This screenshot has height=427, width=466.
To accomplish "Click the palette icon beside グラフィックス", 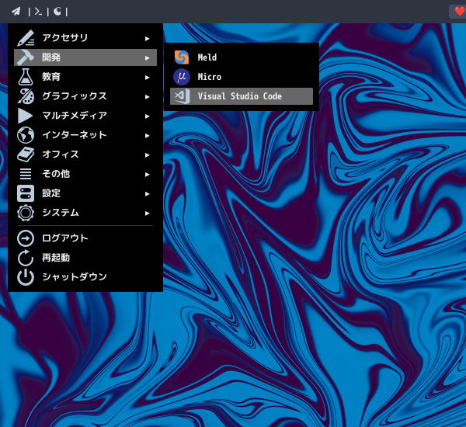I will tap(26, 96).
